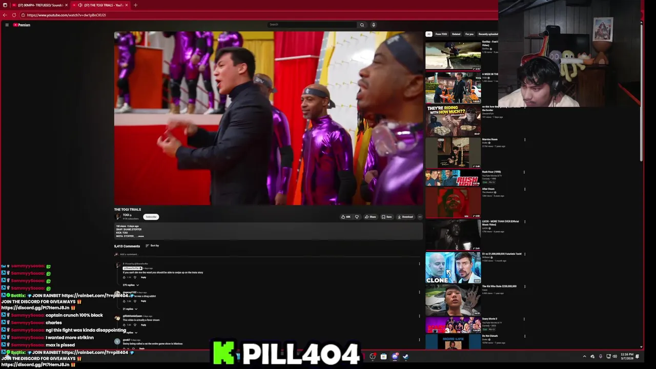Switch to the 90MPH- TREFUEGO tab
The width and height of the screenshot is (656, 369).
(x=40, y=5)
